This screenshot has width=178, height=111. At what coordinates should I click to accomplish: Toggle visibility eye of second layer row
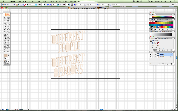click(x=151, y=57)
